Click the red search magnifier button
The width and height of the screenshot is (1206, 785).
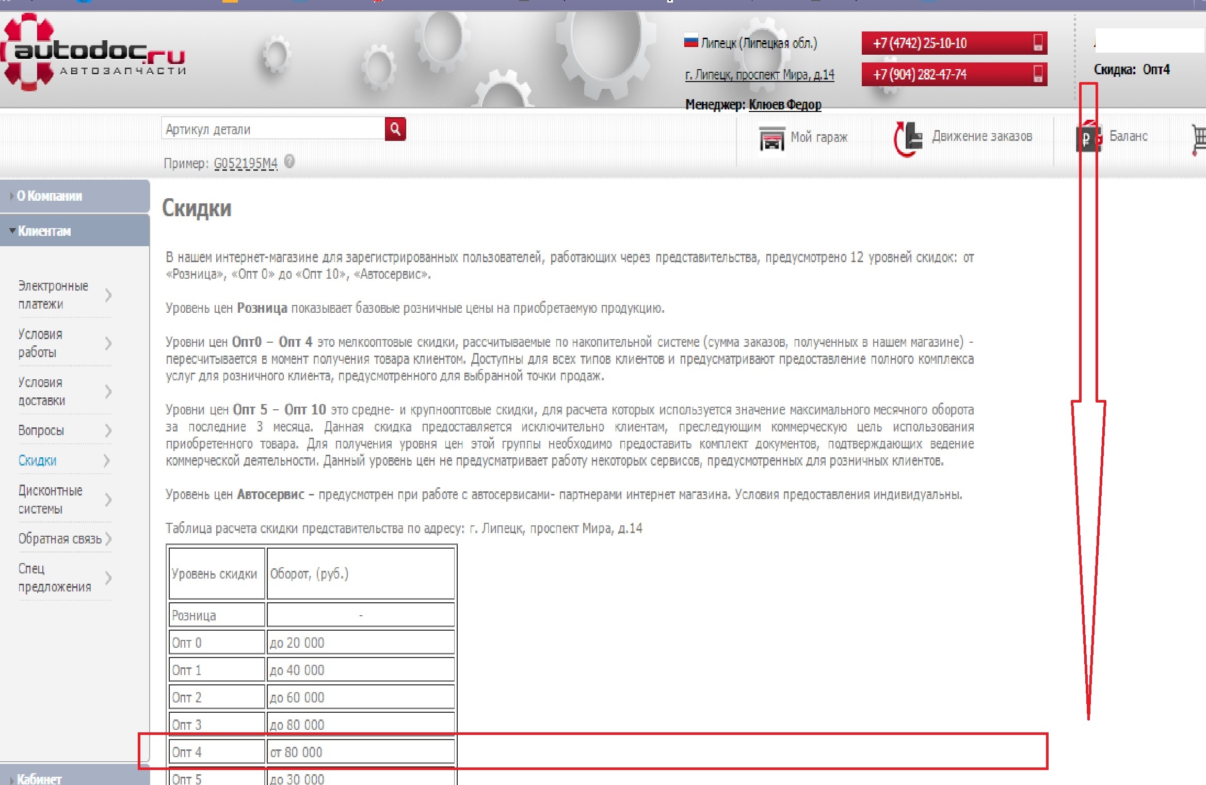[x=395, y=129]
